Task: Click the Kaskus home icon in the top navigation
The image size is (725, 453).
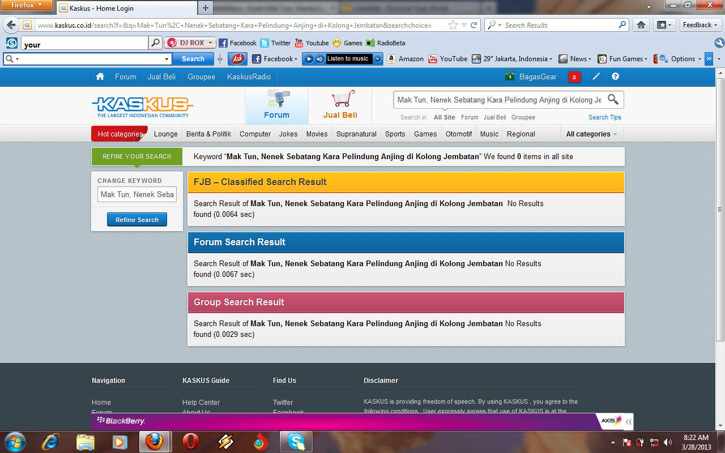Action: (x=100, y=76)
